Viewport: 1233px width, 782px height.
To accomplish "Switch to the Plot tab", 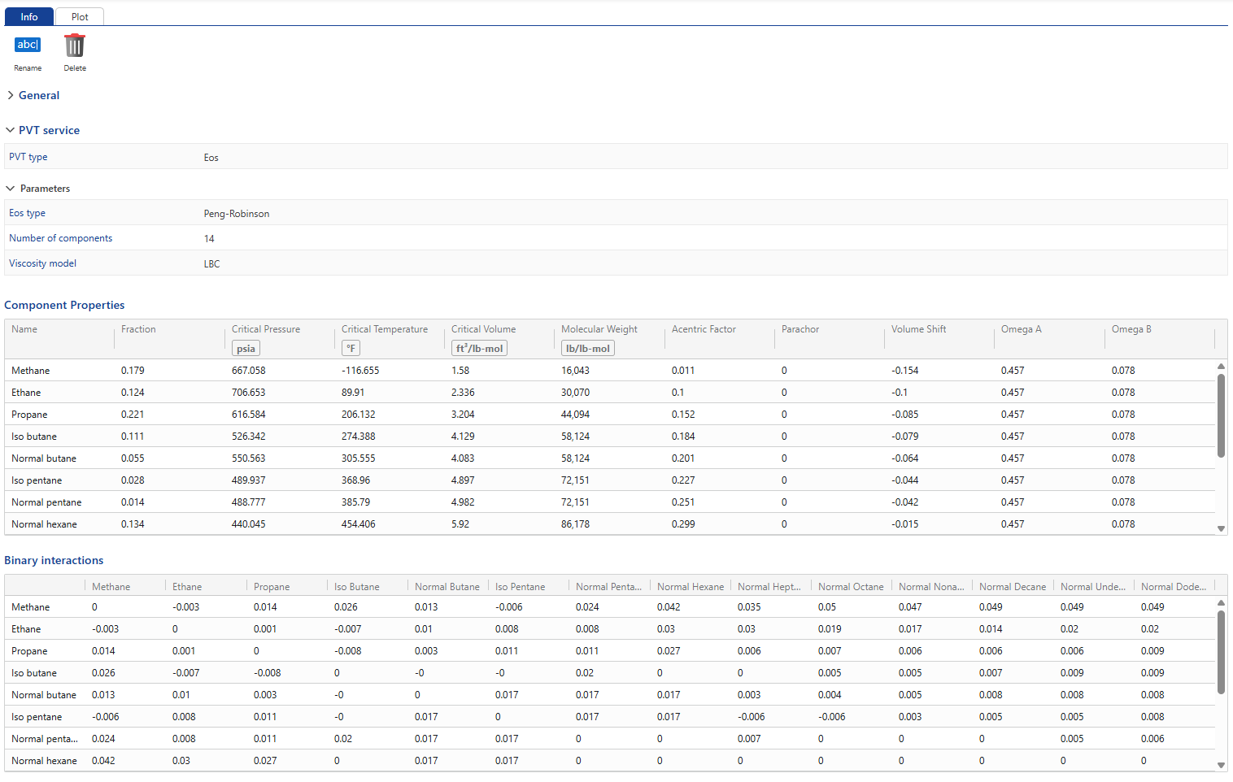I will [x=80, y=17].
